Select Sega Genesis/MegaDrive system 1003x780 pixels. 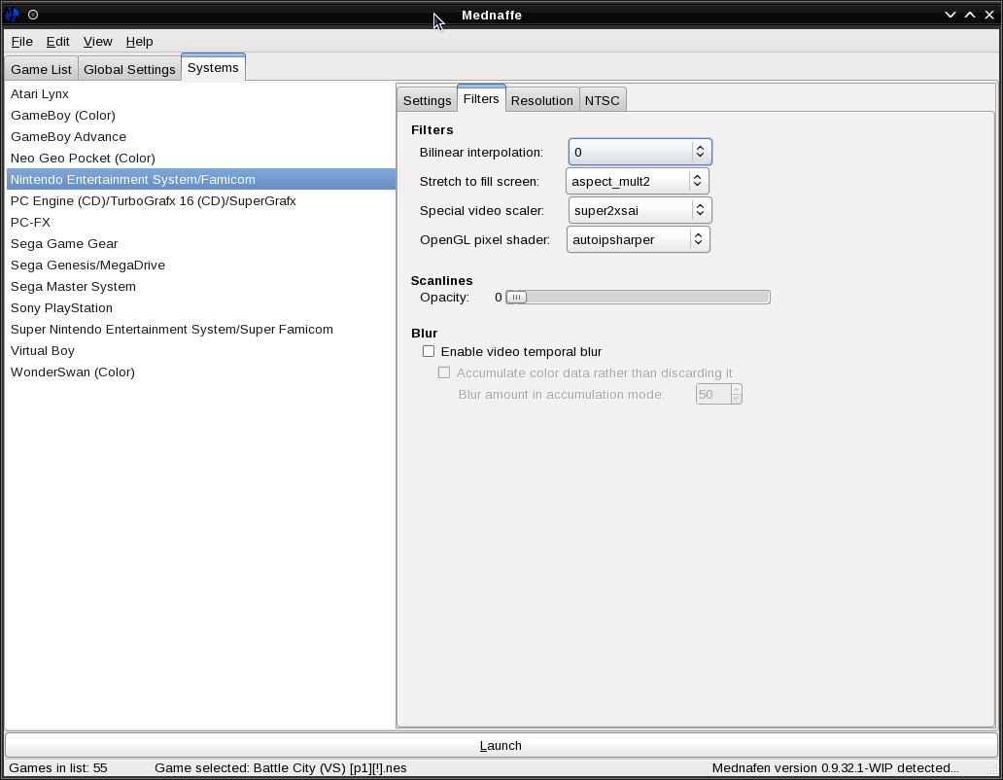[x=201, y=265]
